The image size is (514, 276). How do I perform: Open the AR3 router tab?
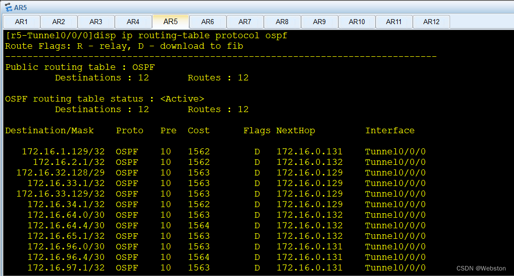point(96,22)
